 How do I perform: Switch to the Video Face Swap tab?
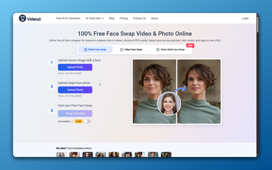[x=131, y=49]
